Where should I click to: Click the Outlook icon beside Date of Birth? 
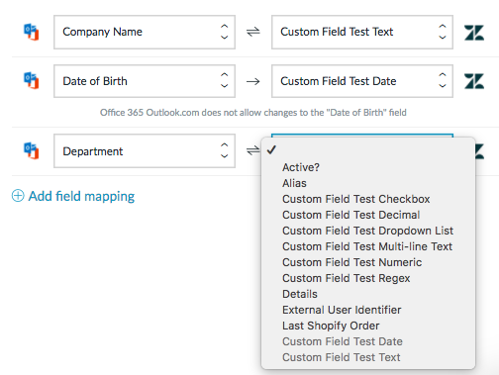pyautogui.click(x=32, y=81)
